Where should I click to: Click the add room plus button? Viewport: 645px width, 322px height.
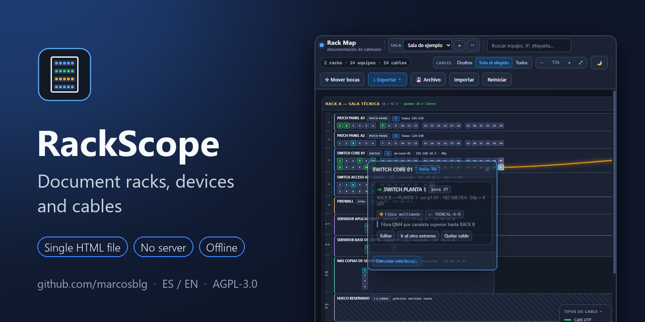(459, 45)
